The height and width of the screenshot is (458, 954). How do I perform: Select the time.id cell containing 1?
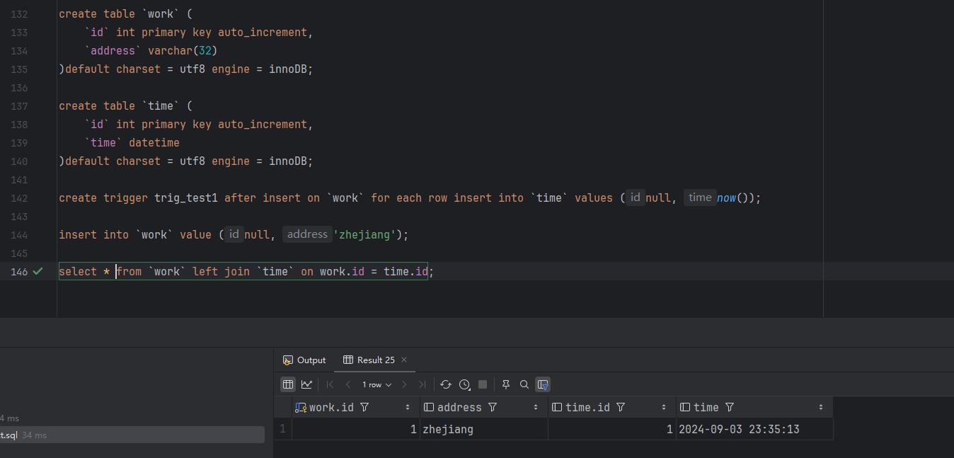tap(612, 429)
